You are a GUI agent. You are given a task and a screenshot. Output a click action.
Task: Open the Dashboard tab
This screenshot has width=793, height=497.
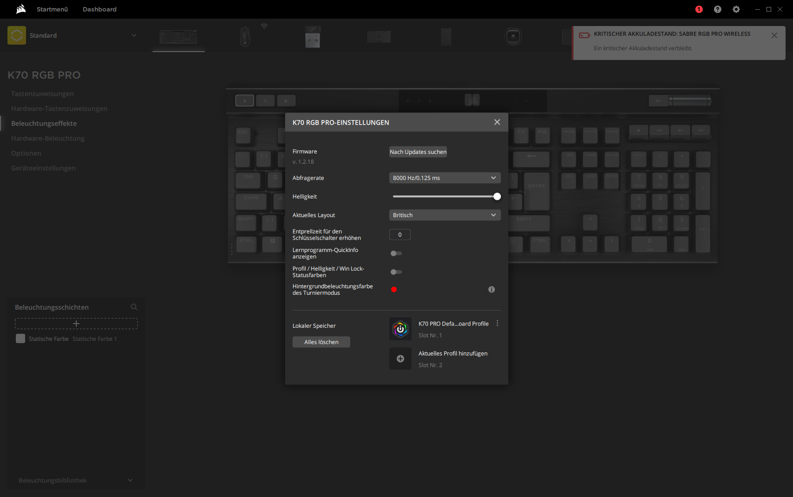pos(100,9)
